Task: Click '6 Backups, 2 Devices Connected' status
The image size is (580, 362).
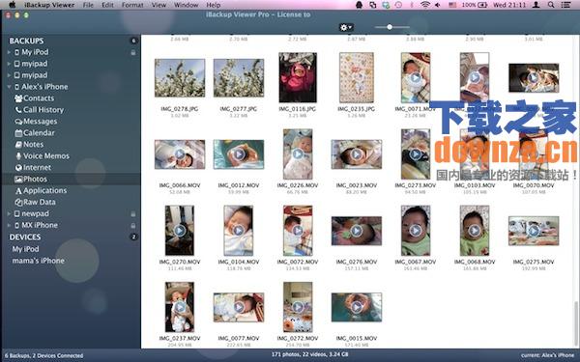Action: click(44, 355)
